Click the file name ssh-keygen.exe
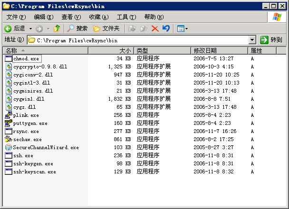Viewport: 289px width, 209px height. 33,164
